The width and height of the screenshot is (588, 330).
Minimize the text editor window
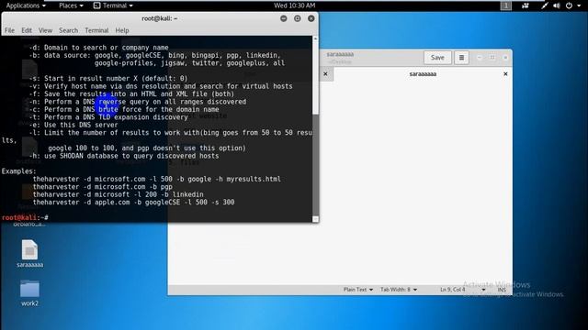coord(480,57)
